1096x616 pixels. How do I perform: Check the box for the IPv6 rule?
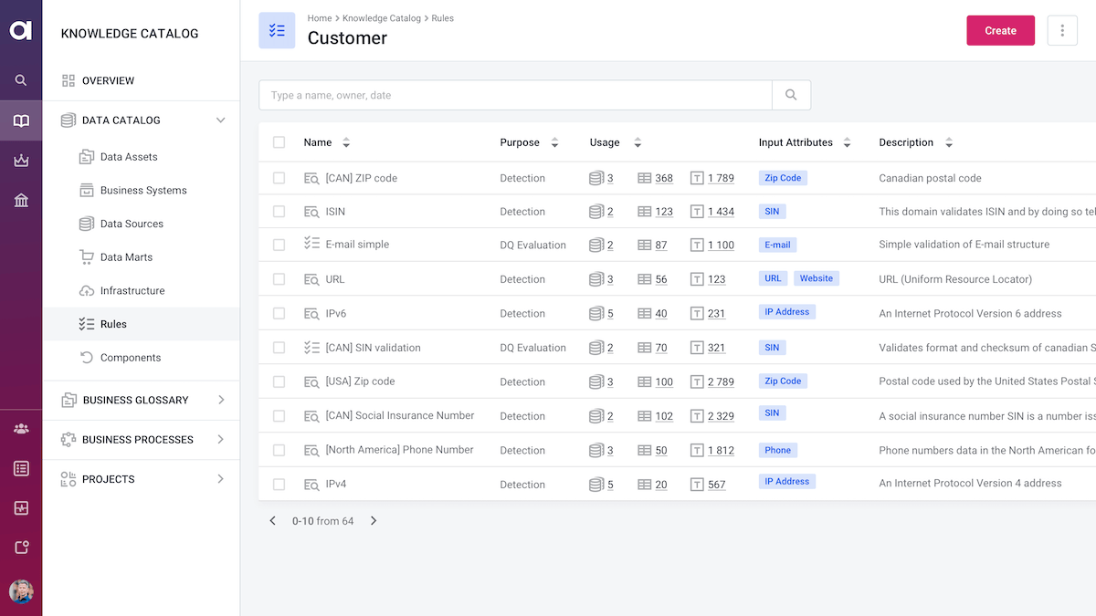pos(279,313)
